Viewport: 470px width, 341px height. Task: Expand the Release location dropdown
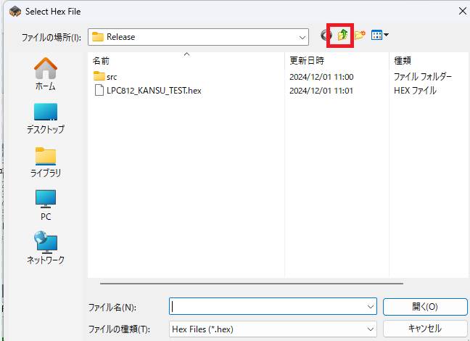(x=302, y=38)
